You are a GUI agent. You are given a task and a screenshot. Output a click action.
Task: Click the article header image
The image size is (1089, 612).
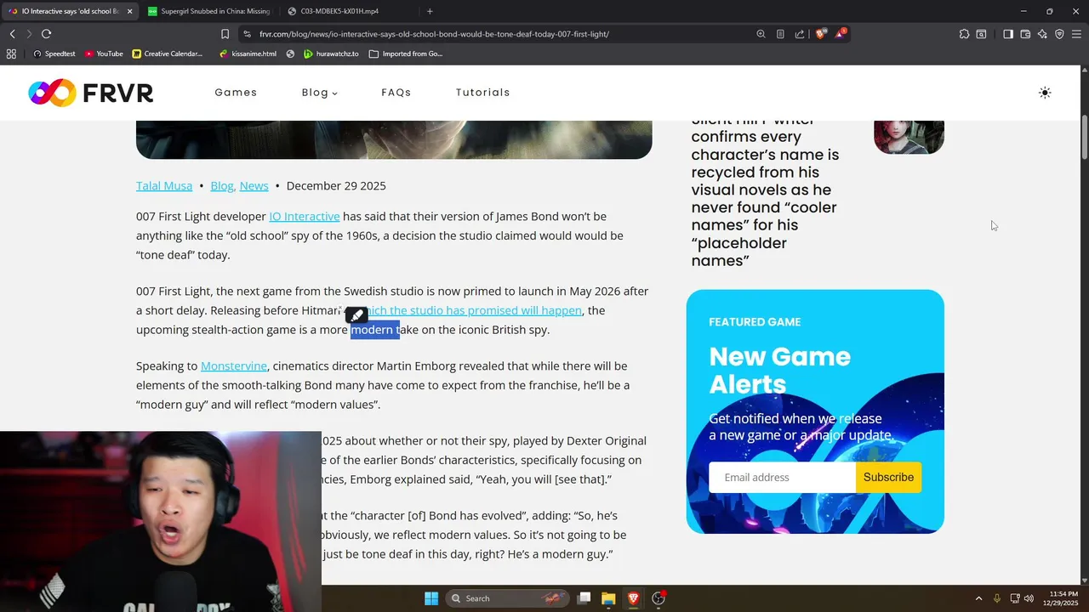click(394, 139)
